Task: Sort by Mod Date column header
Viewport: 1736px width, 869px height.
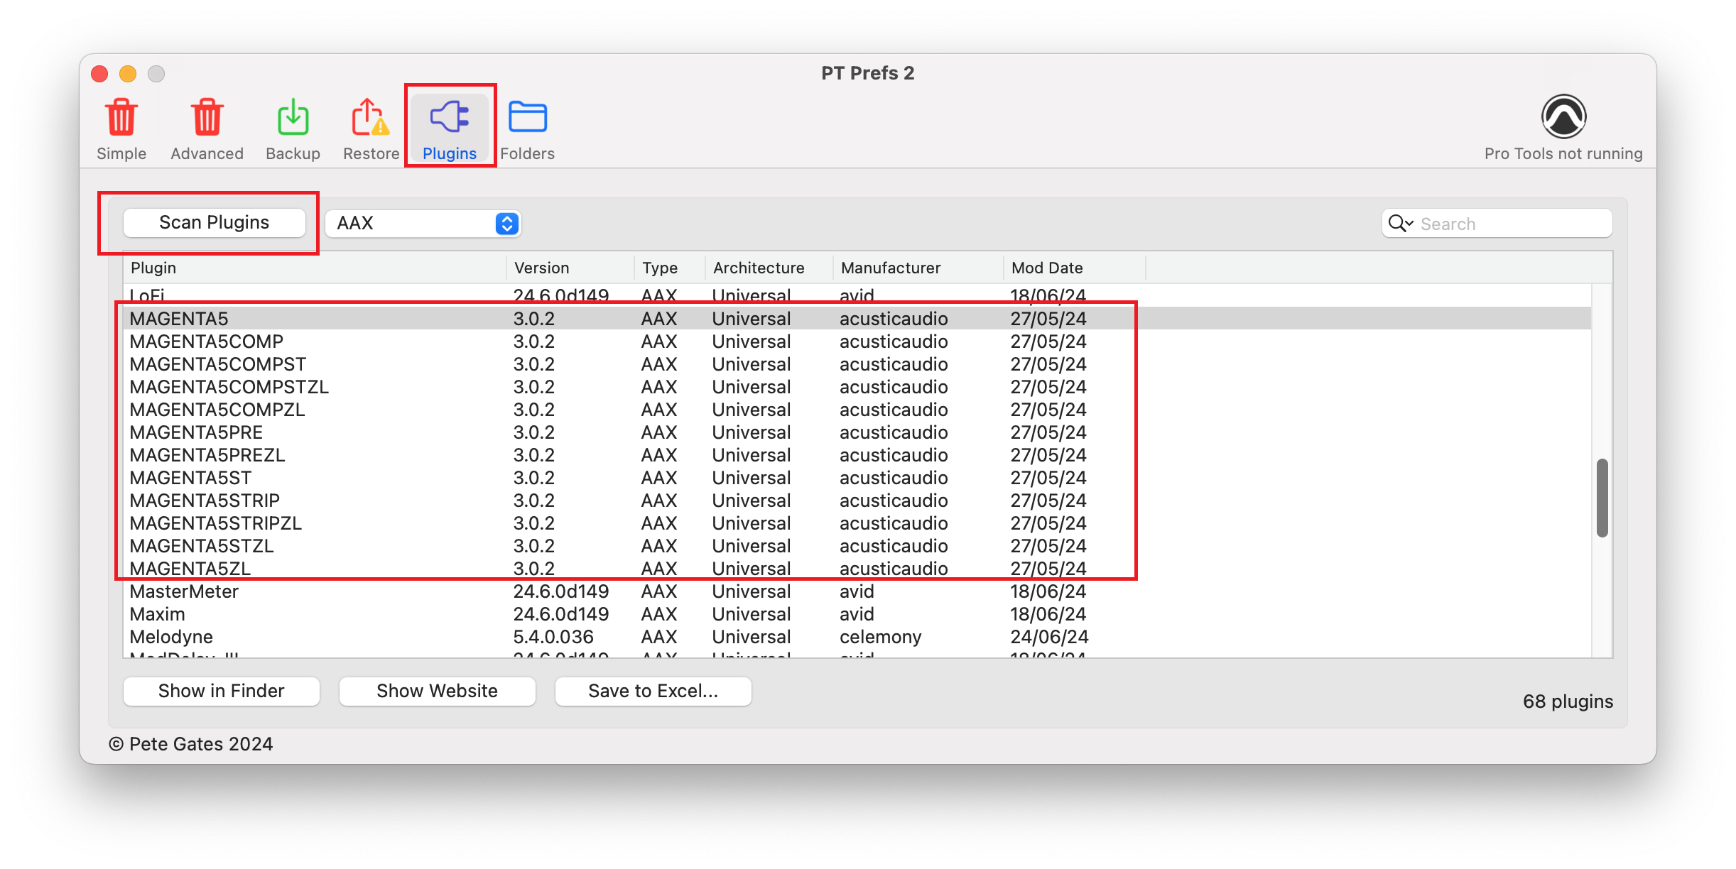Action: tap(1046, 268)
